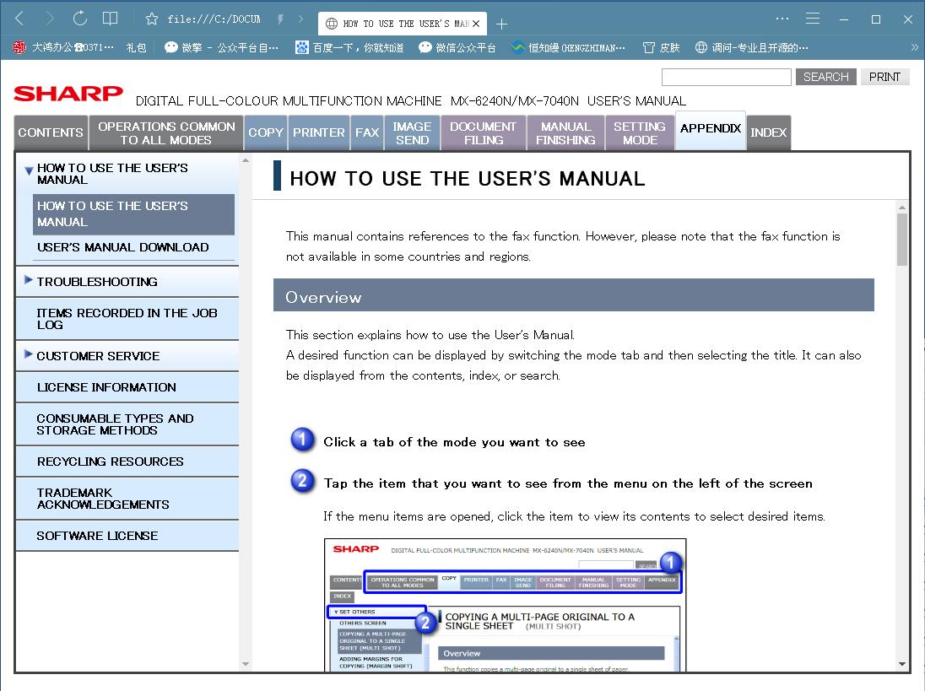925x691 pixels.
Task: Open the 微信公众平台 bookmark
Action: point(457,47)
